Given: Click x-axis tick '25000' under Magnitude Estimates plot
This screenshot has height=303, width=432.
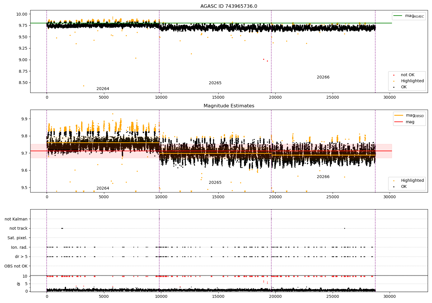Looking at the screenshot, I should 333,197.
